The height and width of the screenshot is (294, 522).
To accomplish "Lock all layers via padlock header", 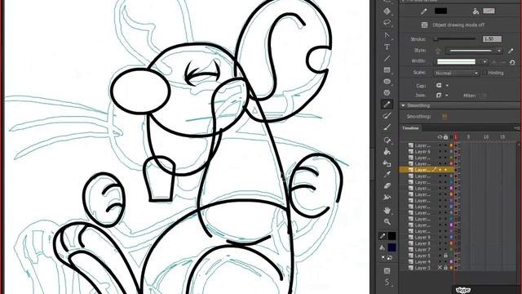I will click(x=446, y=137).
